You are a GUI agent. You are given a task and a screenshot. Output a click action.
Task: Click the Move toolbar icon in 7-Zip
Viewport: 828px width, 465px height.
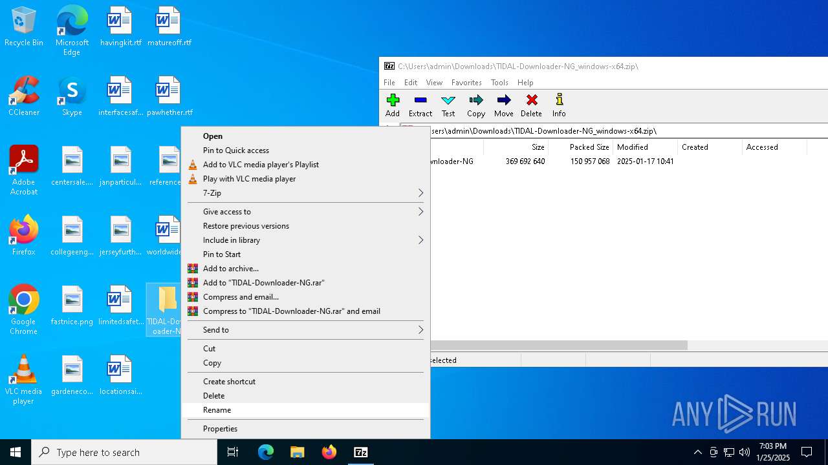pyautogui.click(x=504, y=106)
